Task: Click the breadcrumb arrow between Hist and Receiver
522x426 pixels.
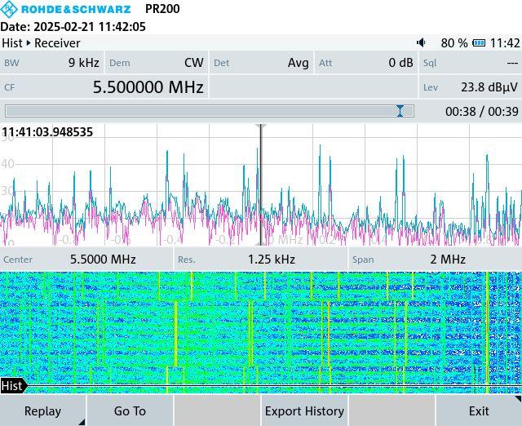Action: 29,42
